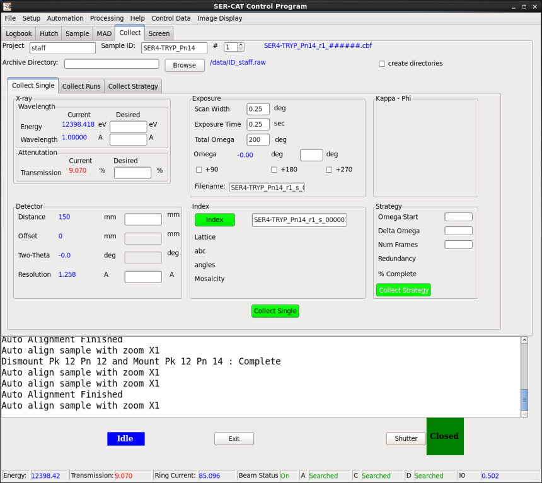Click the green Closed shutter status box

tap(445, 436)
